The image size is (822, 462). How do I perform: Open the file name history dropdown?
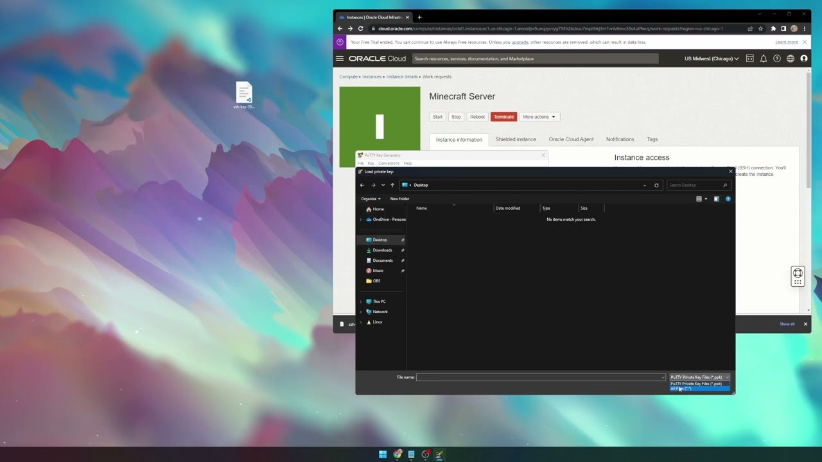click(x=663, y=377)
